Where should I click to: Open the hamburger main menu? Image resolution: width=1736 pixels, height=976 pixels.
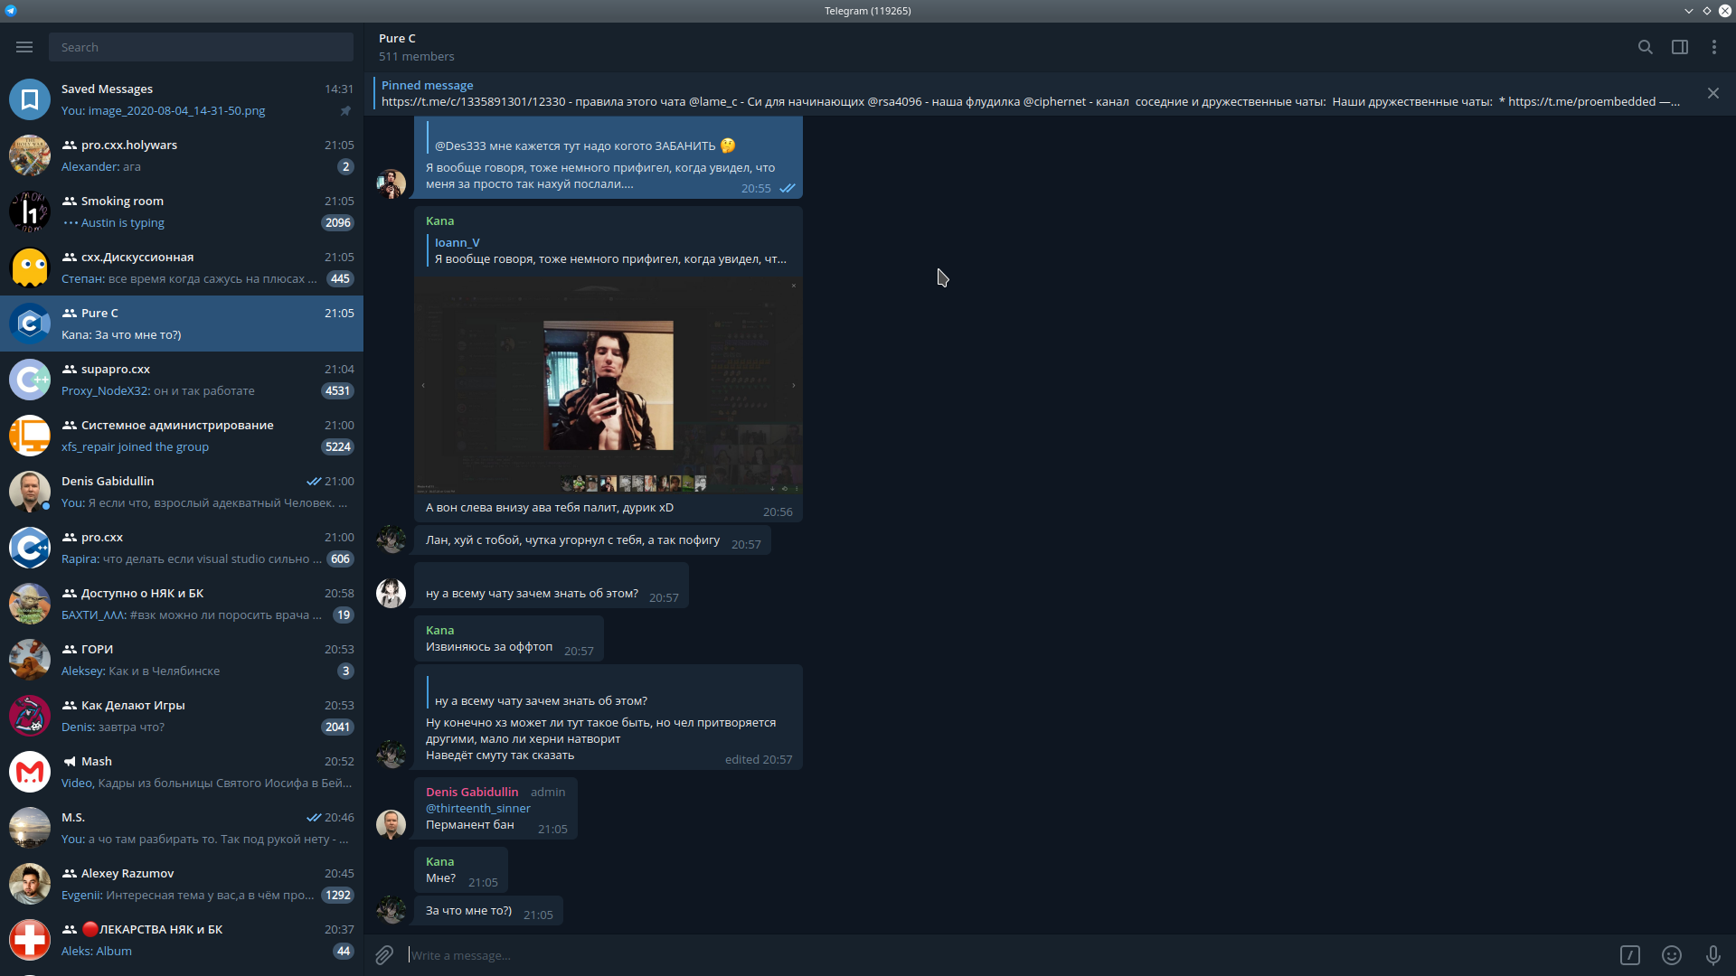click(24, 47)
